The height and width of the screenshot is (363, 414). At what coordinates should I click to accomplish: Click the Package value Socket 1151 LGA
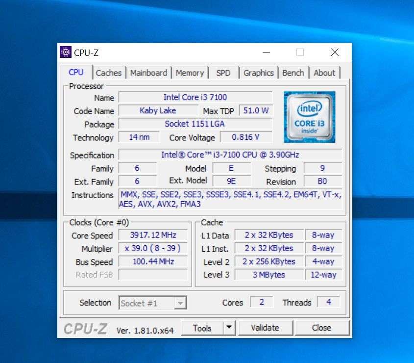(x=195, y=124)
